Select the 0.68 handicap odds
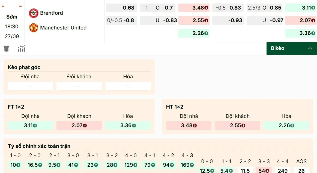317x173 pixels. [121, 8]
